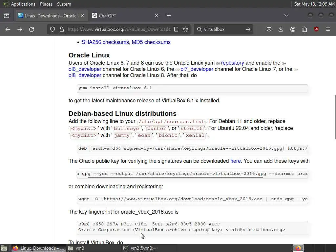336x252 pixels.
Task: Bookmark this page with the star
Action: click(x=186, y=29)
